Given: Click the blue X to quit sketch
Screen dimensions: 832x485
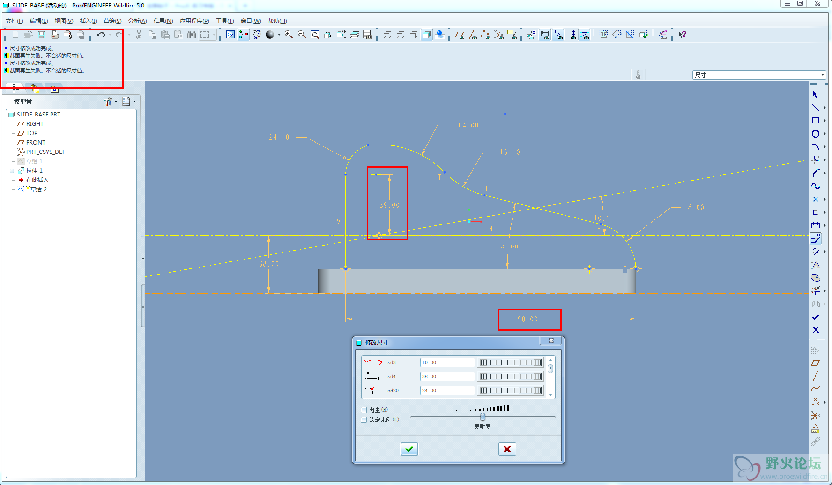Looking at the screenshot, I should point(815,330).
